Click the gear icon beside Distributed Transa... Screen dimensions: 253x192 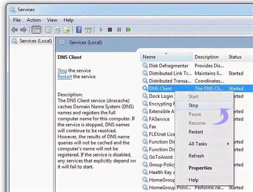coord(145,81)
